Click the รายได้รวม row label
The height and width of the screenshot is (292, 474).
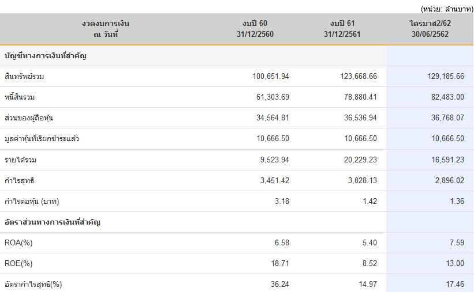coord(21,160)
